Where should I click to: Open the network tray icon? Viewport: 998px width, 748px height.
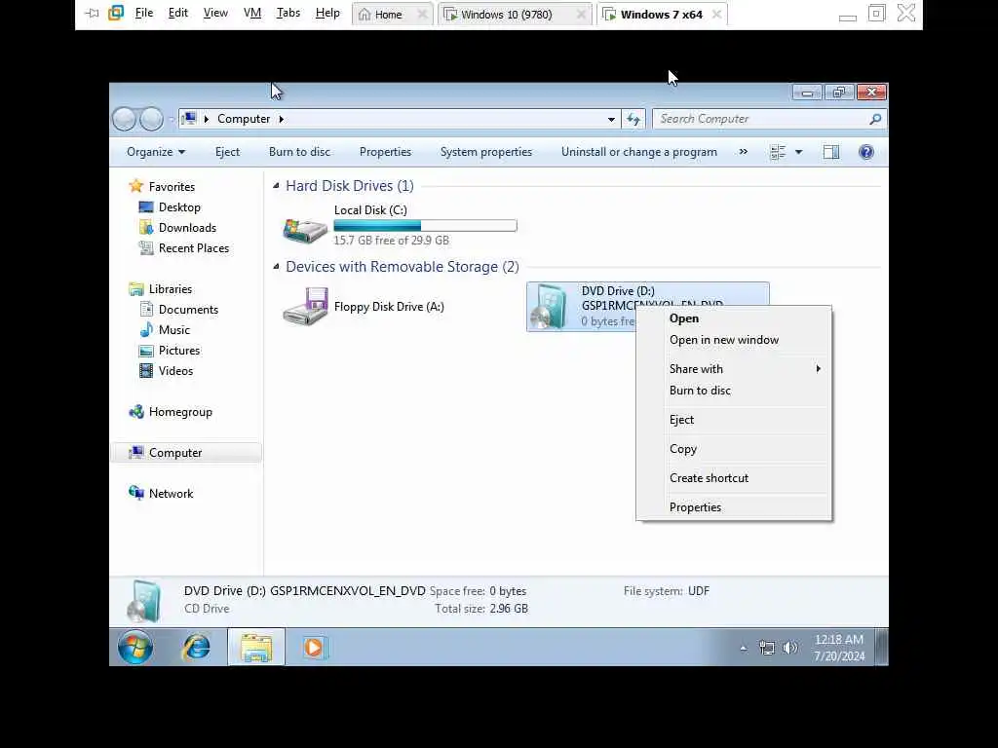click(767, 648)
